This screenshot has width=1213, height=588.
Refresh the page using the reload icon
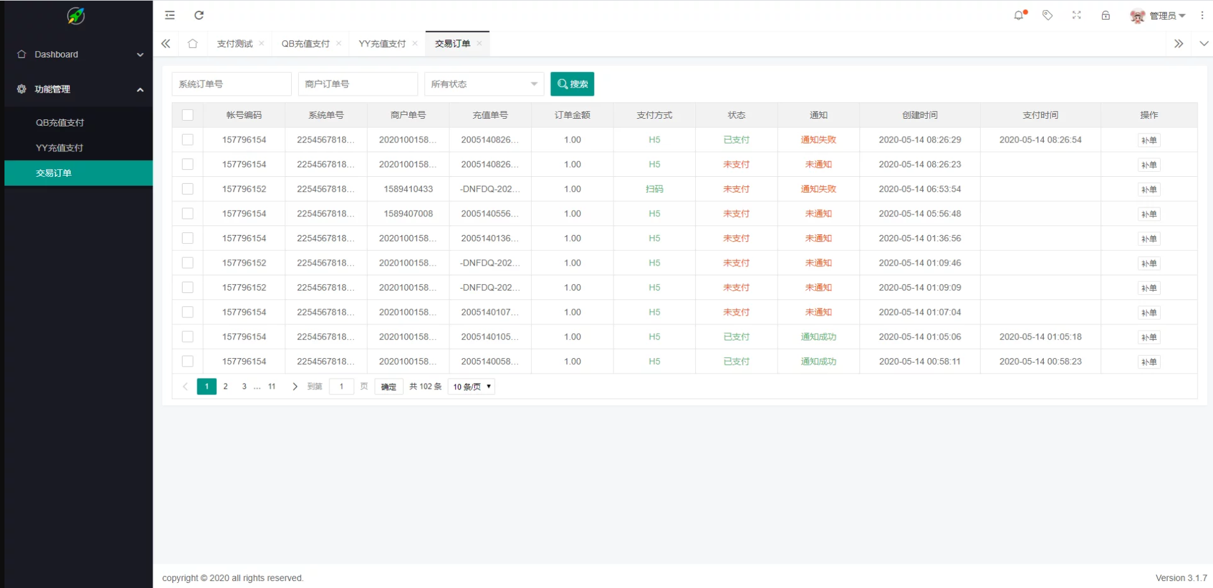coord(199,15)
